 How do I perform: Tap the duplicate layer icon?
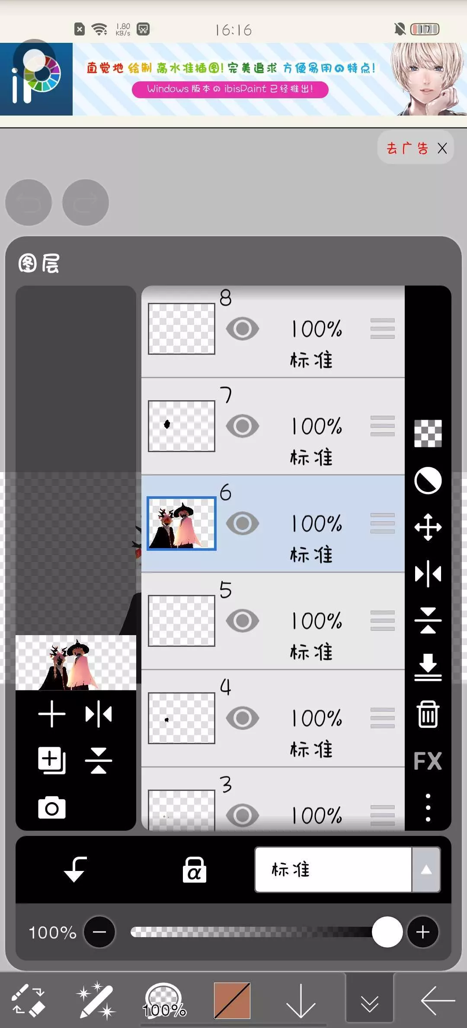[x=52, y=760]
